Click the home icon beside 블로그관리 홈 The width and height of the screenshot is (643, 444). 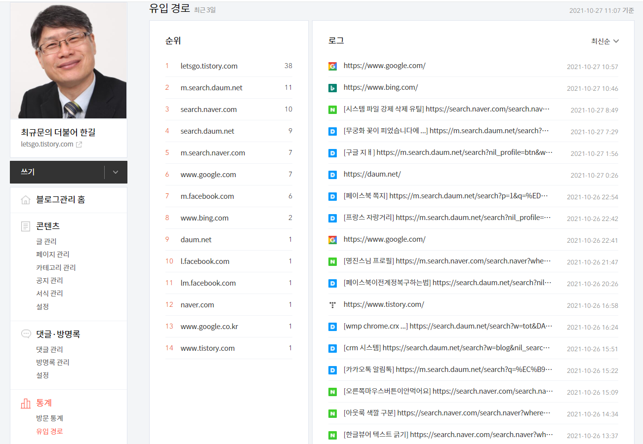pos(26,200)
